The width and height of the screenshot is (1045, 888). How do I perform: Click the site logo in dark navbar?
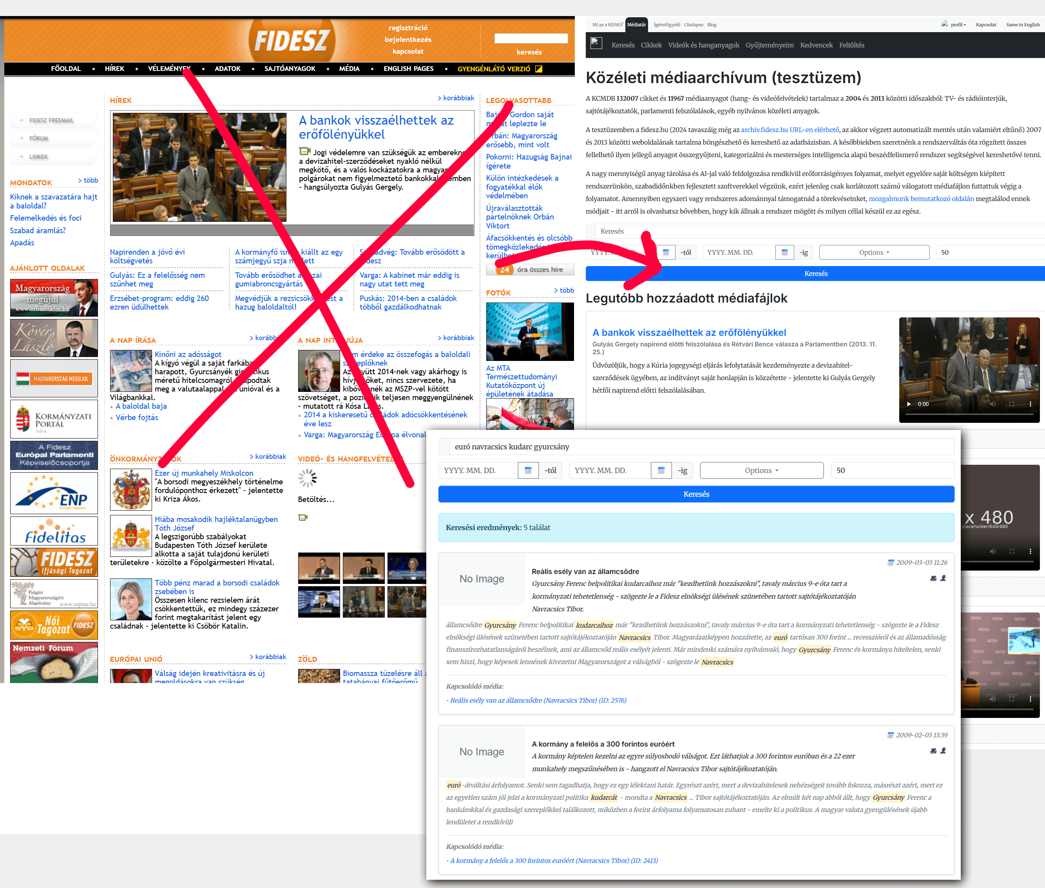click(596, 44)
